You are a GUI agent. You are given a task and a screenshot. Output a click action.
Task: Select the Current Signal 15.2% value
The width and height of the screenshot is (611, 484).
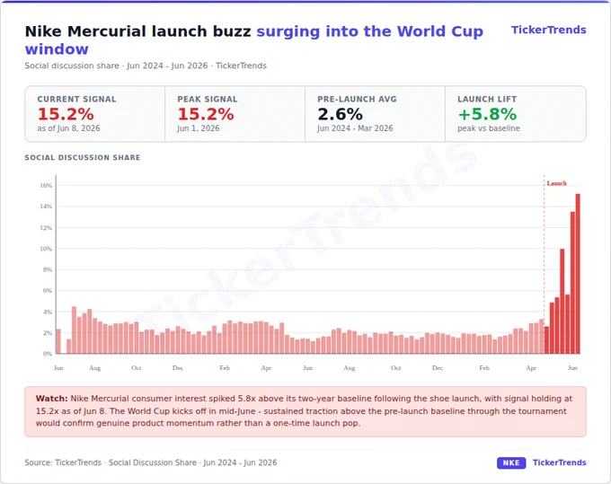[x=66, y=114]
